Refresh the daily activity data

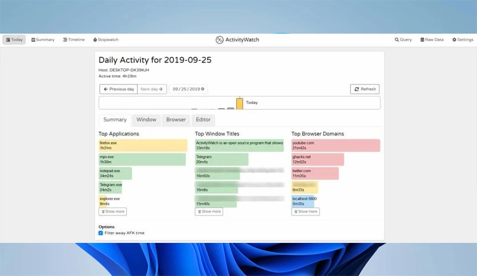tap(365, 89)
